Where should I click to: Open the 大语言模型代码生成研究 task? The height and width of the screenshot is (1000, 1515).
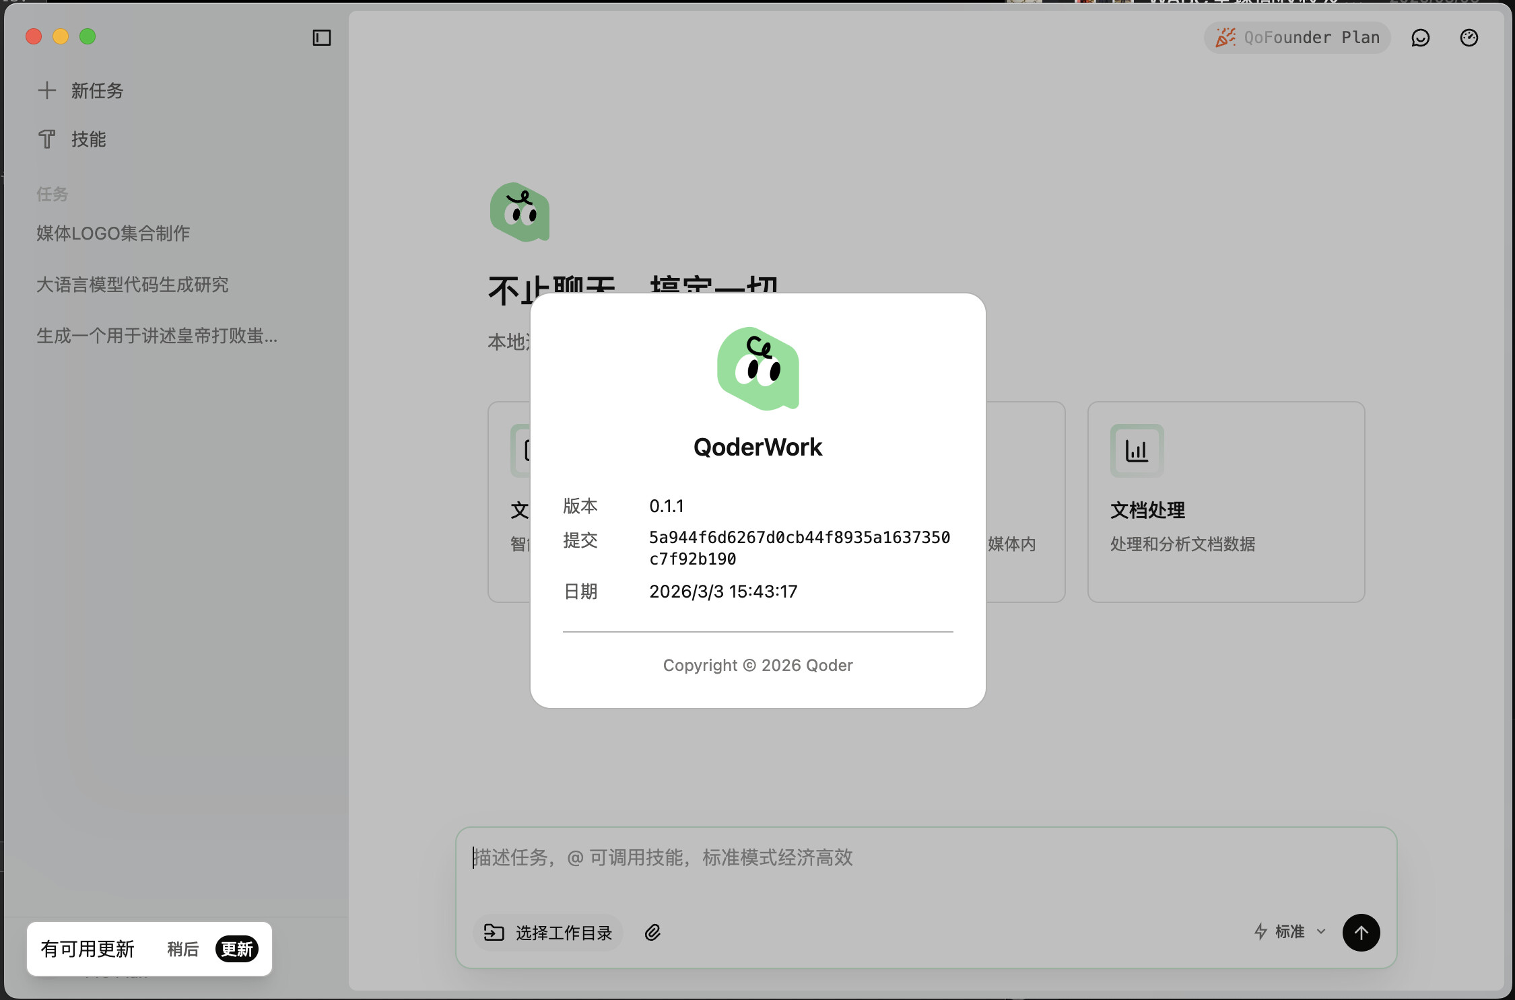pos(133,285)
